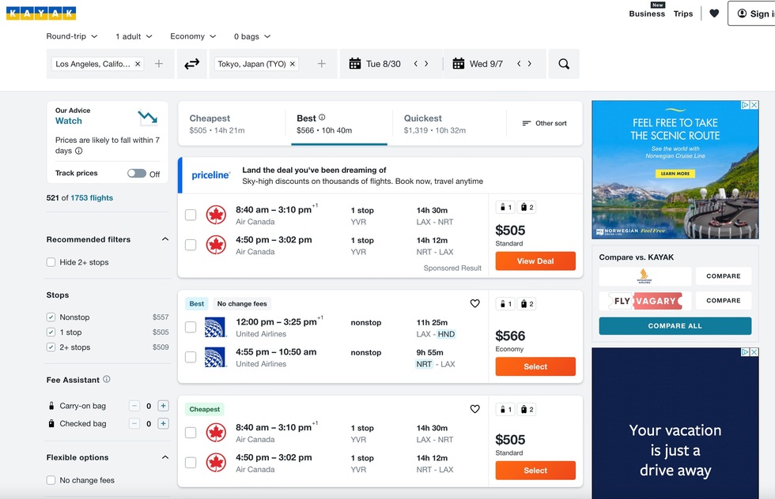Image resolution: width=775 pixels, height=499 pixels.
Task: Select the $566 United Airlines flight
Action: [x=535, y=366]
